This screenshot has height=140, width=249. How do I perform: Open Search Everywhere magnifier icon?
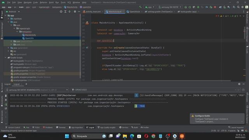238,7
